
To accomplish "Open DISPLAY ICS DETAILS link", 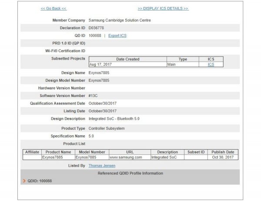I will (x=163, y=9).
